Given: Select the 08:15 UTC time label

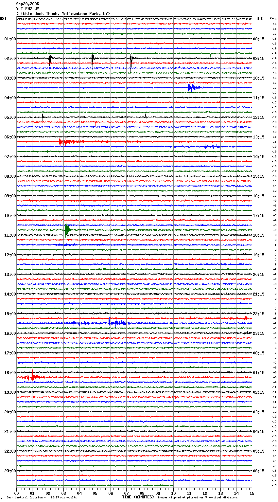Looking at the screenshot, I should click(x=259, y=39).
